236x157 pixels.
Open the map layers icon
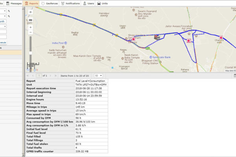31,20
